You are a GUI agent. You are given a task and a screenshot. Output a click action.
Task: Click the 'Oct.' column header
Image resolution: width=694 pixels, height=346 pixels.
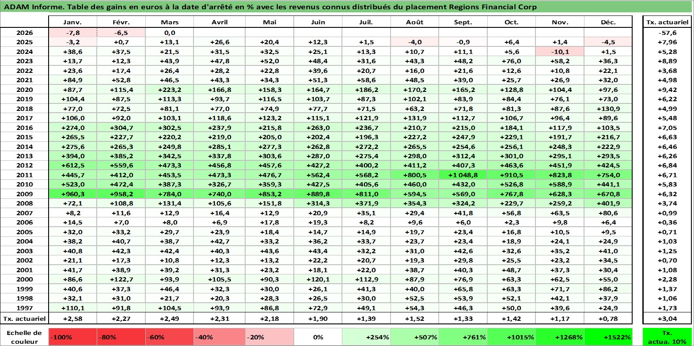(x=512, y=22)
